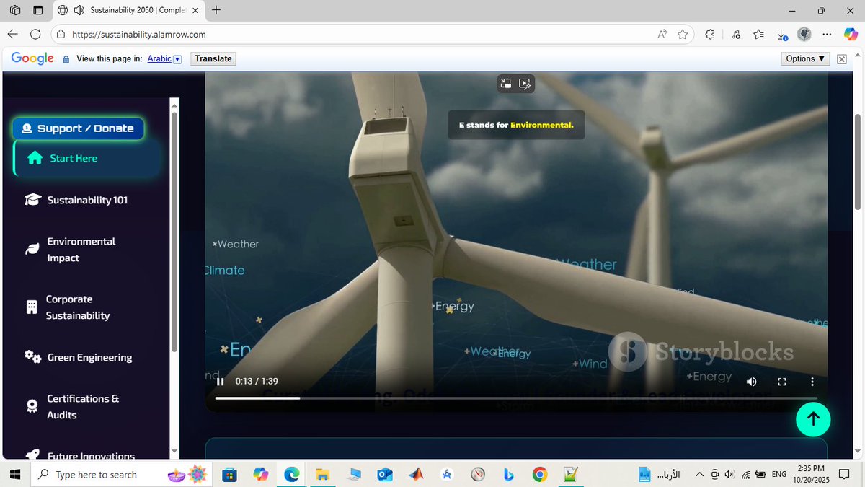
Task: Click the award ribbon icon beside Certifications
Action: [x=32, y=407]
